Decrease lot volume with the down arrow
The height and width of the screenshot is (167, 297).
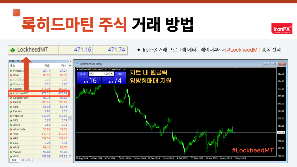[x=91, y=74]
